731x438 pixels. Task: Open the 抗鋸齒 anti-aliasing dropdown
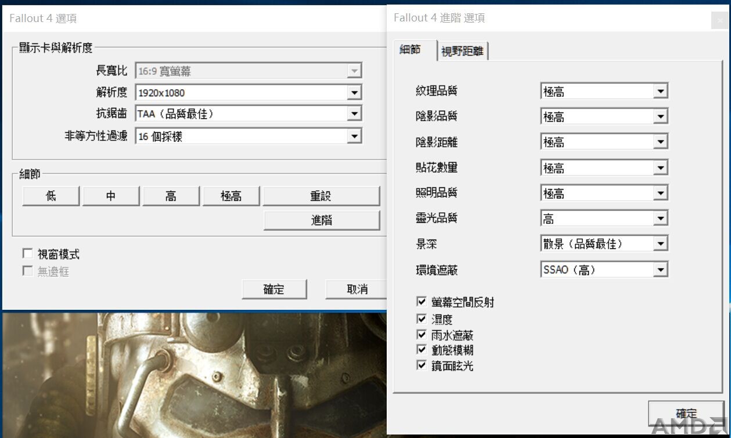point(354,114)
